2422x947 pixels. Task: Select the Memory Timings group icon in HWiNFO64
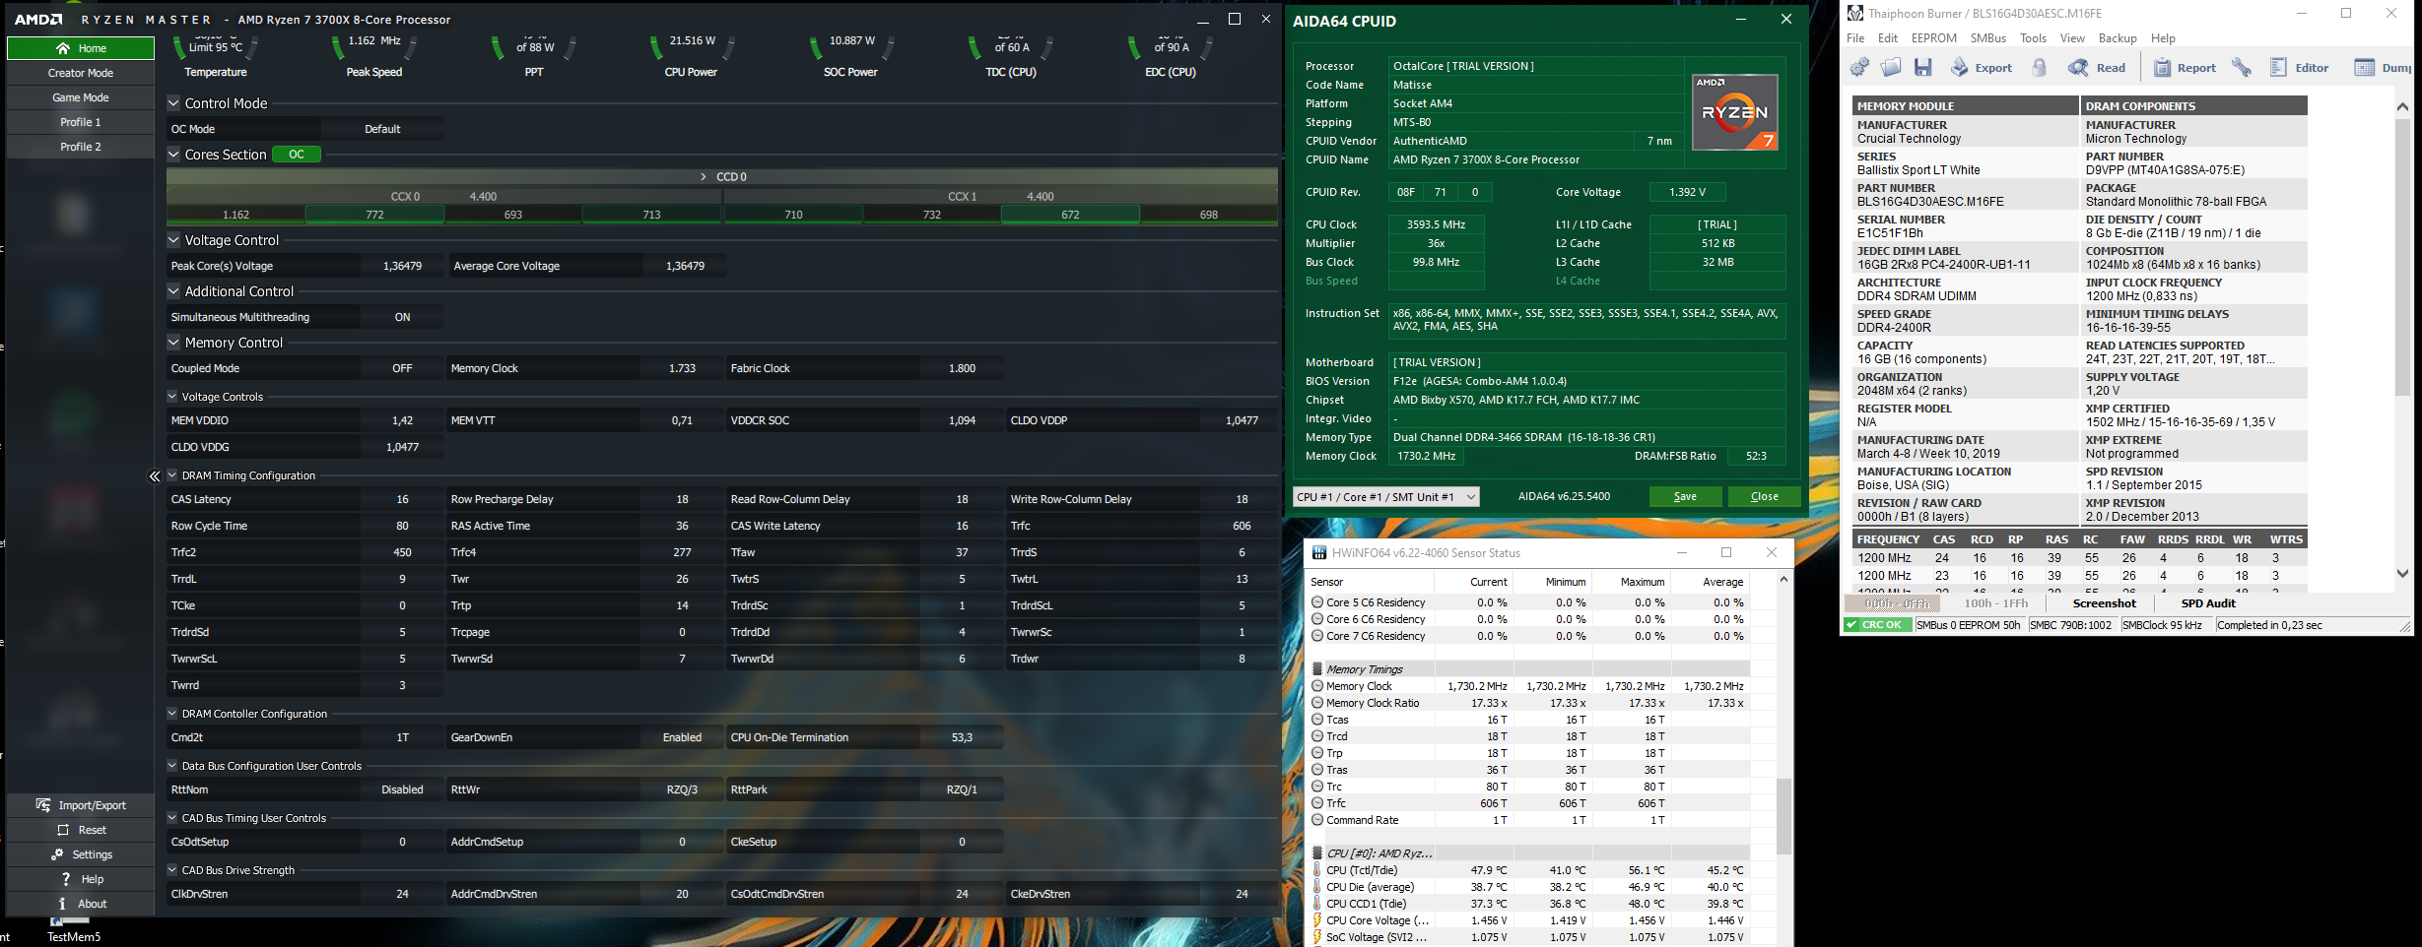tap(1317, 669)
